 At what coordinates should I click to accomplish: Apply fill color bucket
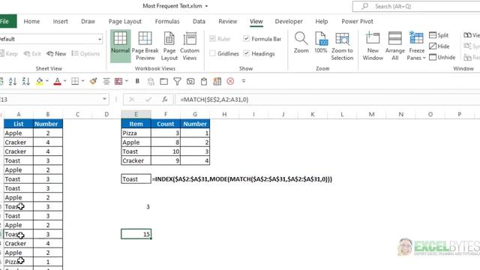click(40, 81)
